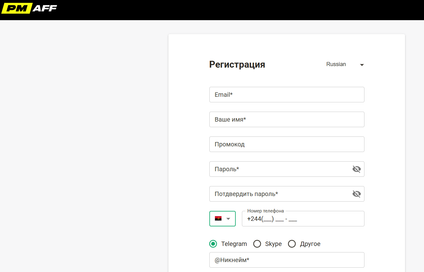Focus the Email input field
Image resolution: width=424 pixels, height=272 pixels.
[287, 95]
